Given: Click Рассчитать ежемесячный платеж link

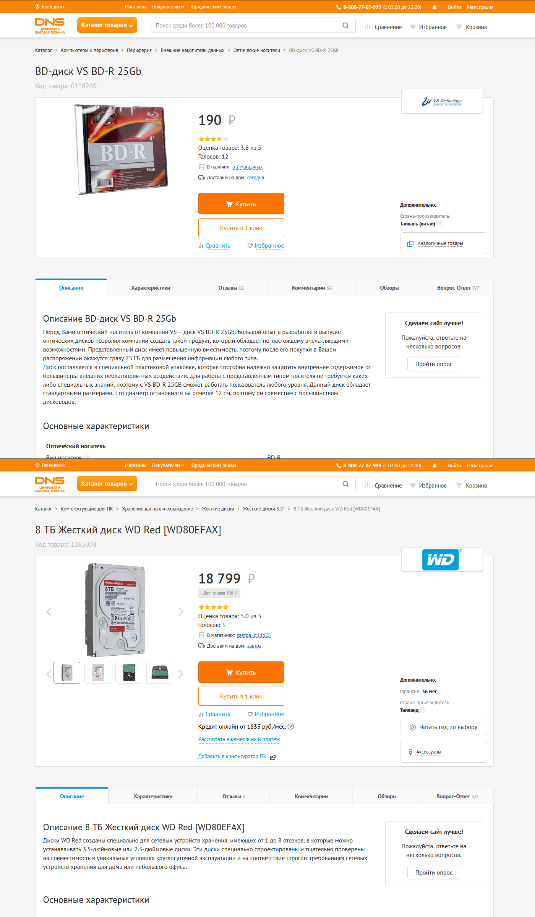Looking at the screenshot, I should click(239, 739).
